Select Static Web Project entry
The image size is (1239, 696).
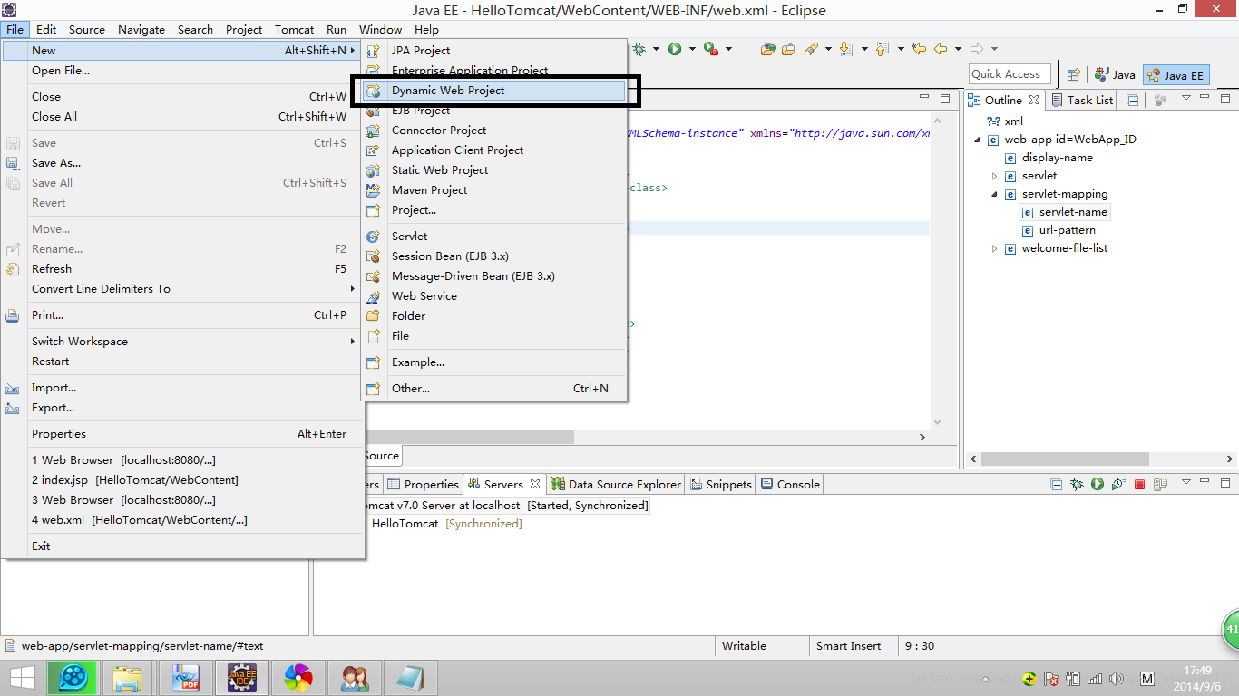(494, 170)
